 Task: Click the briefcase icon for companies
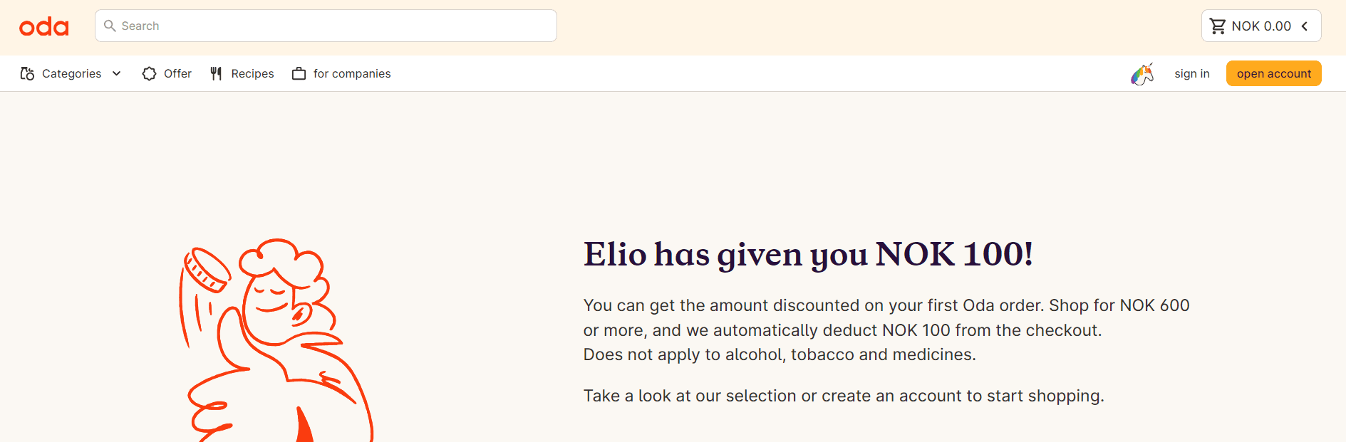point(299,74)
